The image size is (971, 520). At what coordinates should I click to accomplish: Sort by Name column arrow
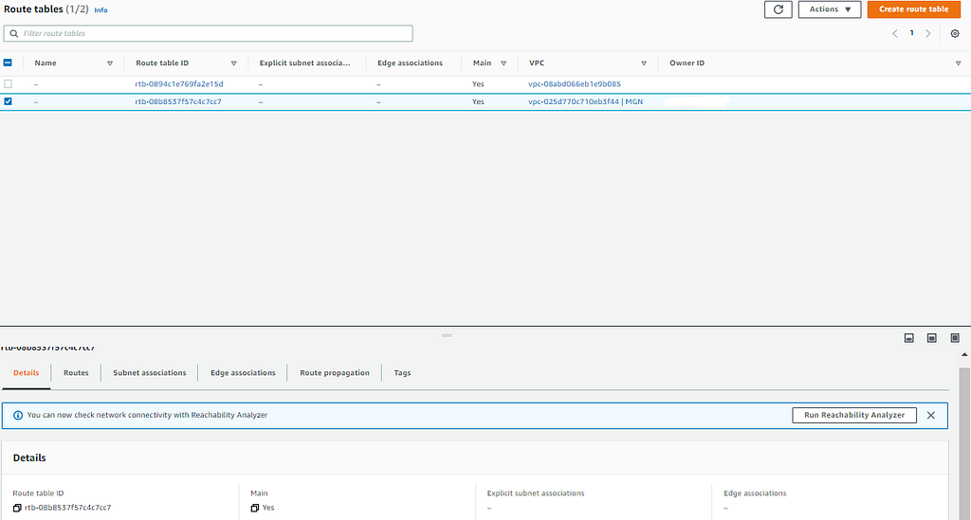(110, 63)
